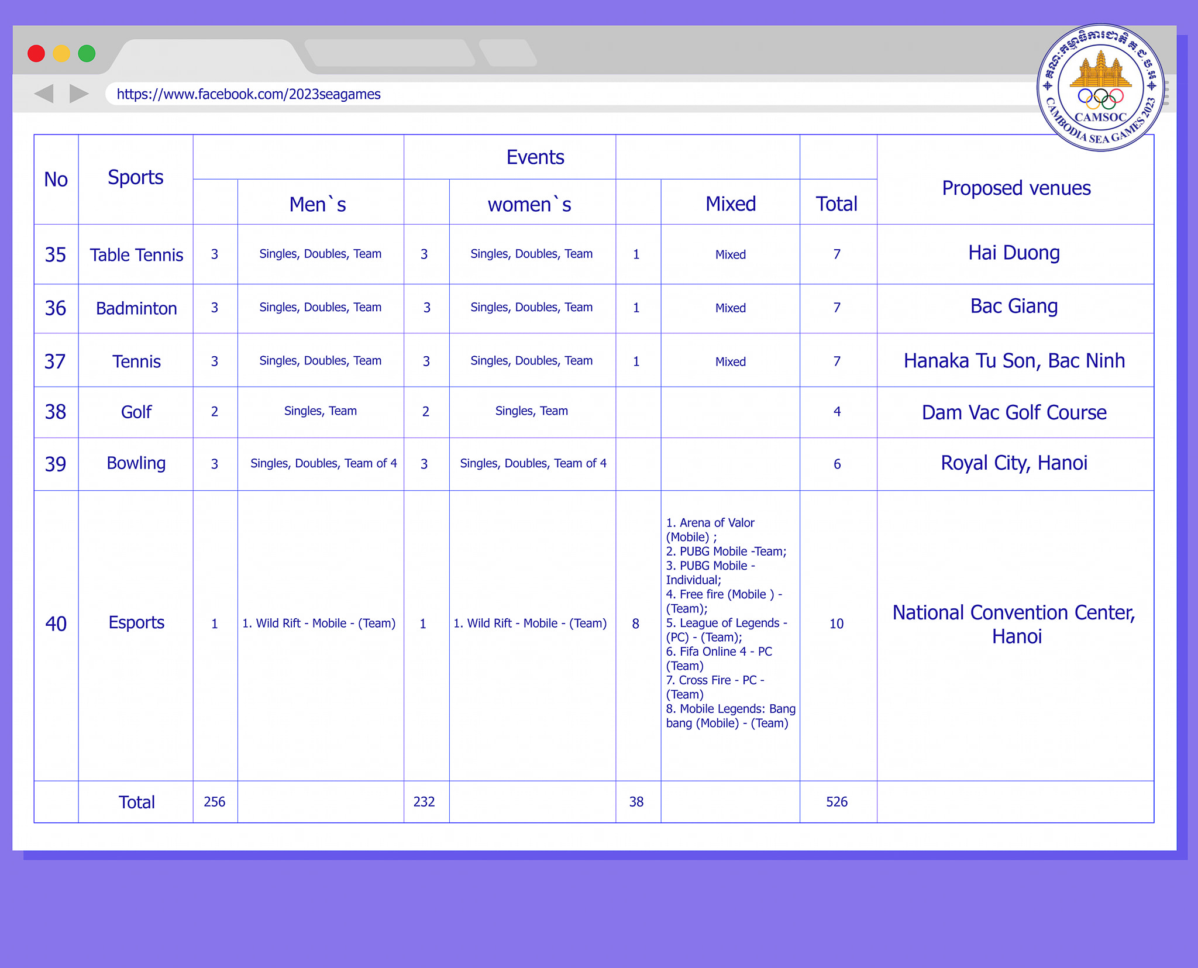Click row number 37
Image resolution: width=1198 pixels, height=968 pixels.
[x=56, y=361]
